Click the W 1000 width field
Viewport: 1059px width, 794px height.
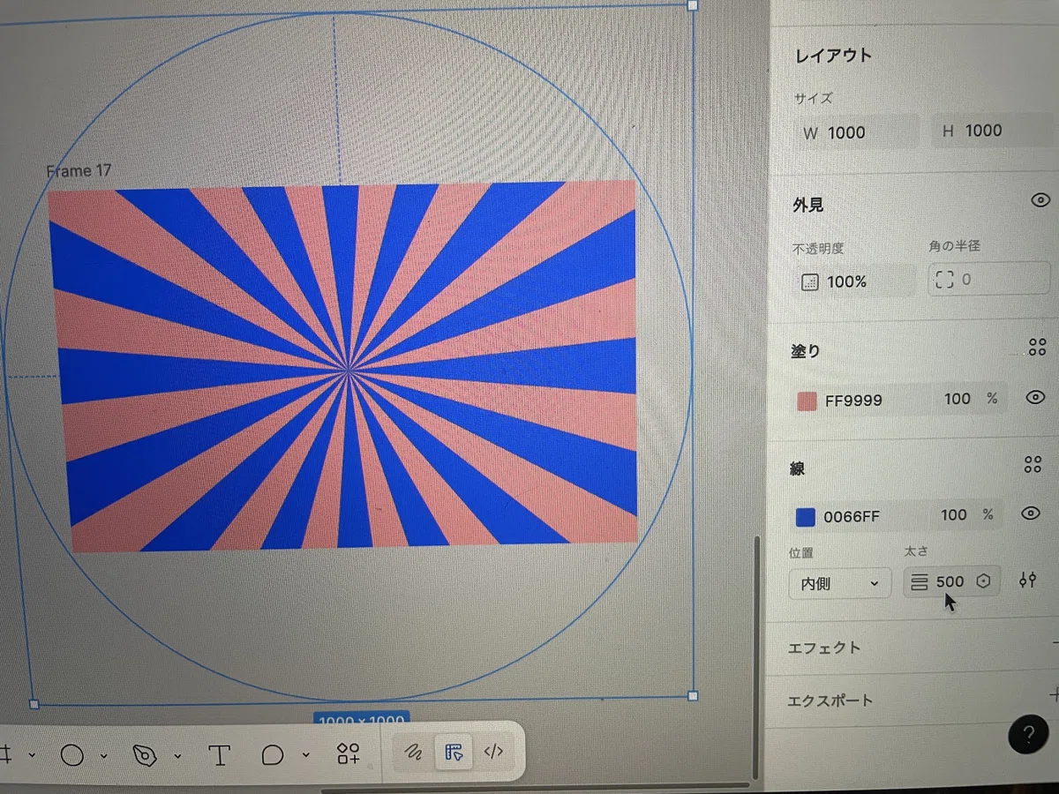(x=856, y=132)
